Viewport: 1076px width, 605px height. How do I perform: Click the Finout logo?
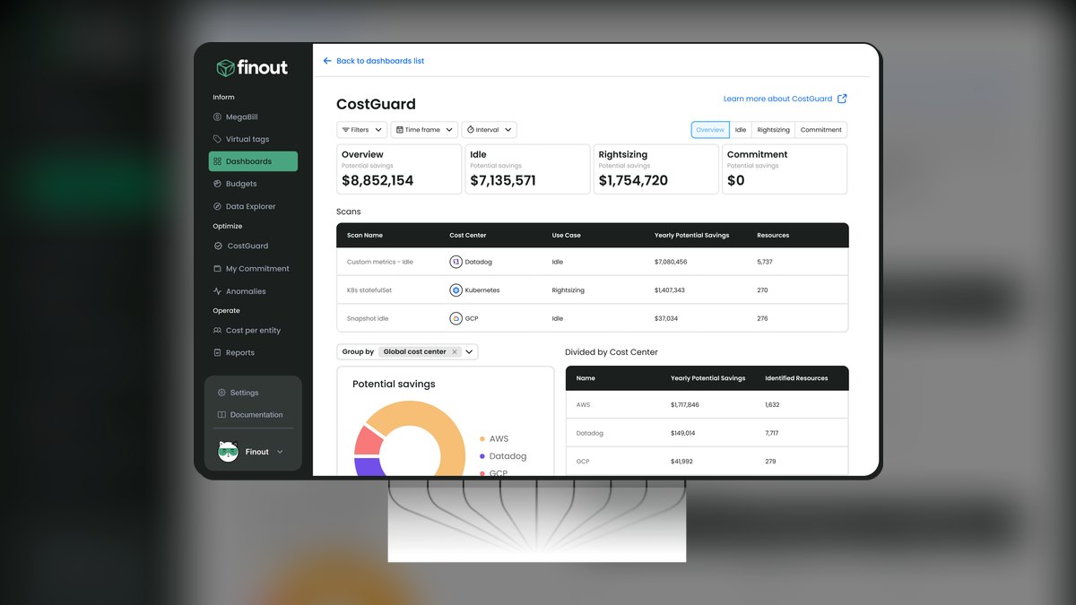click(252, 68)
